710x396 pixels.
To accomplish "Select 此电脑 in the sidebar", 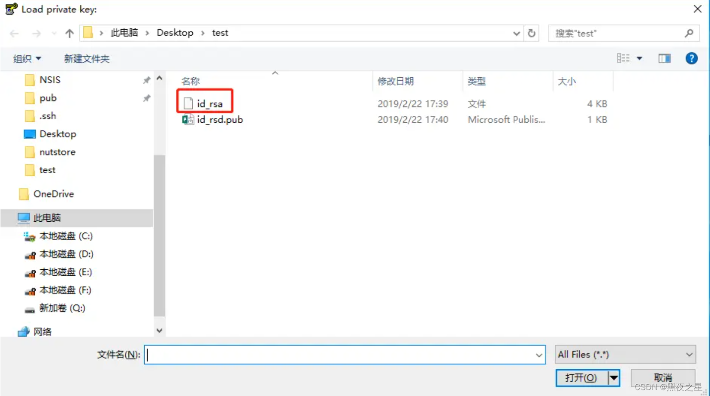I will point(77,218).
